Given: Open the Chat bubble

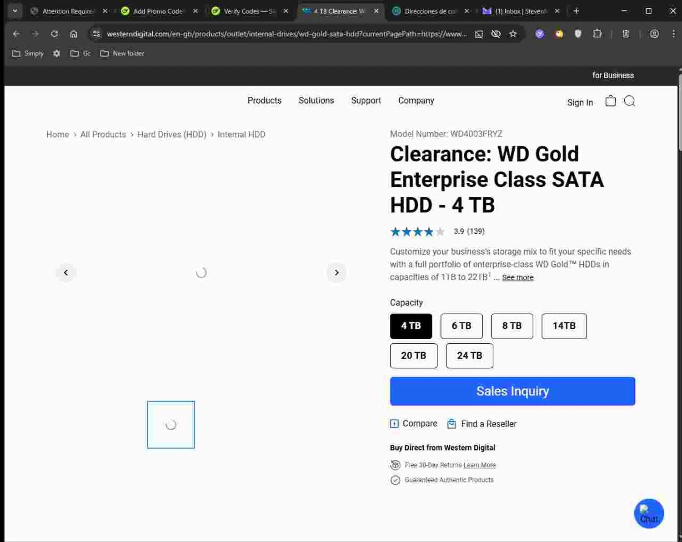Looking at the screenshot, I should (x=649, y=513).
